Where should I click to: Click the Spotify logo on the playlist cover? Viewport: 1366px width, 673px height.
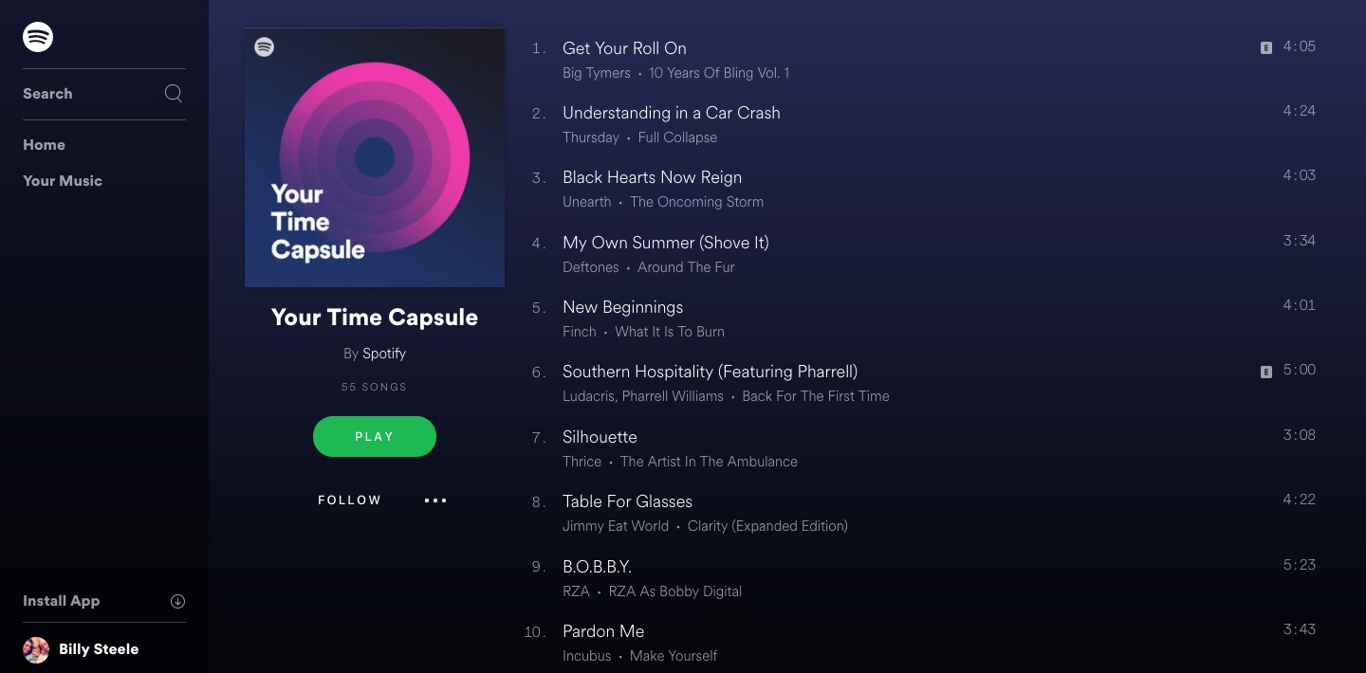[265, 46]
